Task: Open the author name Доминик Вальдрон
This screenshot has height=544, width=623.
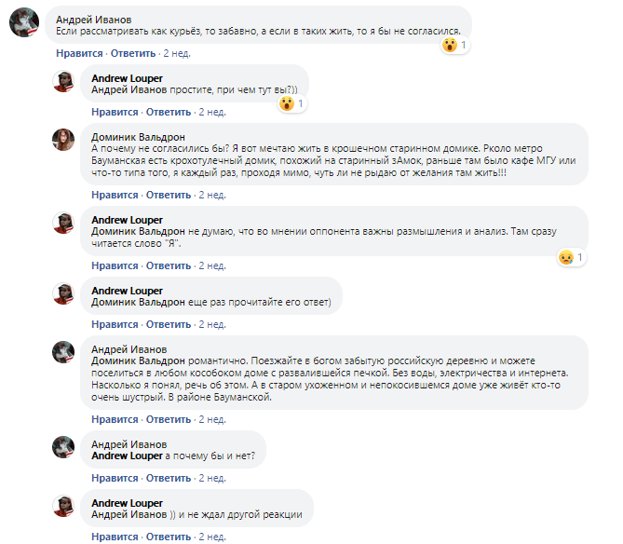Action: point(137,135)
